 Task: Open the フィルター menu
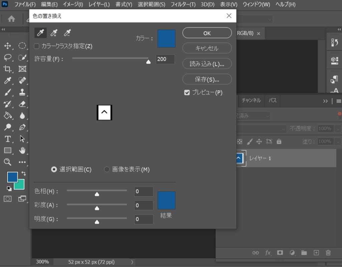click(x=183, y=4)
